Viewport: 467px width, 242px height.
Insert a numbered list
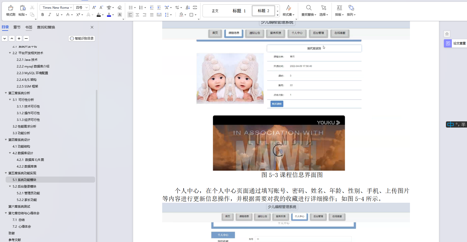coord(141,7)
